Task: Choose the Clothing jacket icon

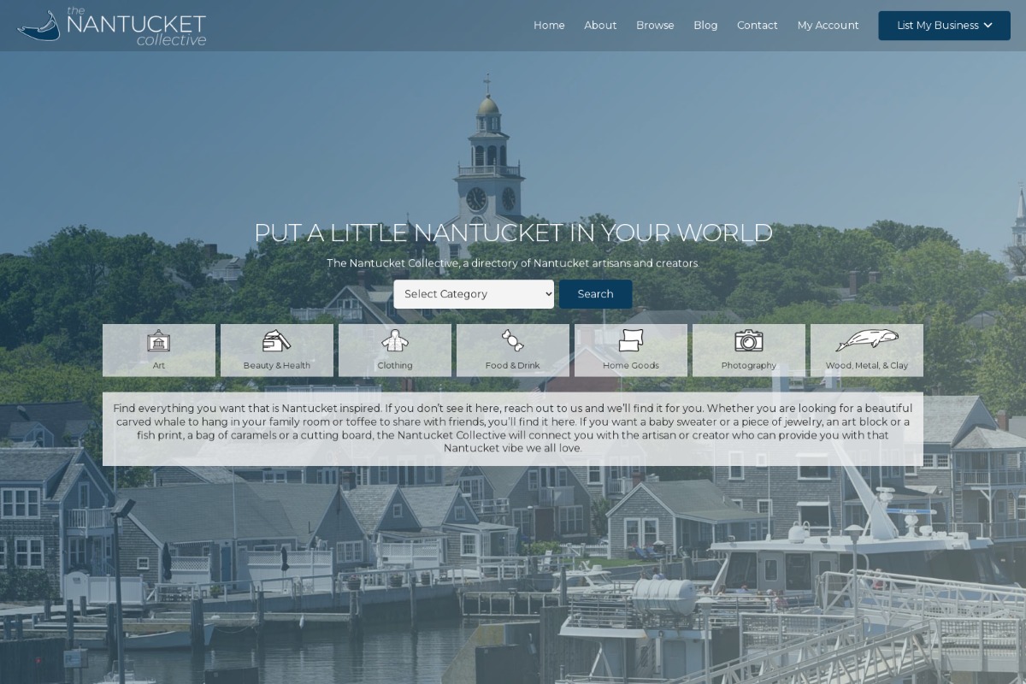Action: [x=395, y=340]
